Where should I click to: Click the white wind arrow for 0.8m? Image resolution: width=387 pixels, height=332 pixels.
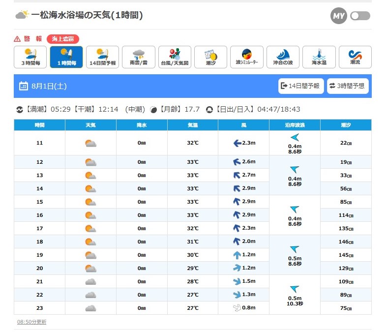(237, 308)
